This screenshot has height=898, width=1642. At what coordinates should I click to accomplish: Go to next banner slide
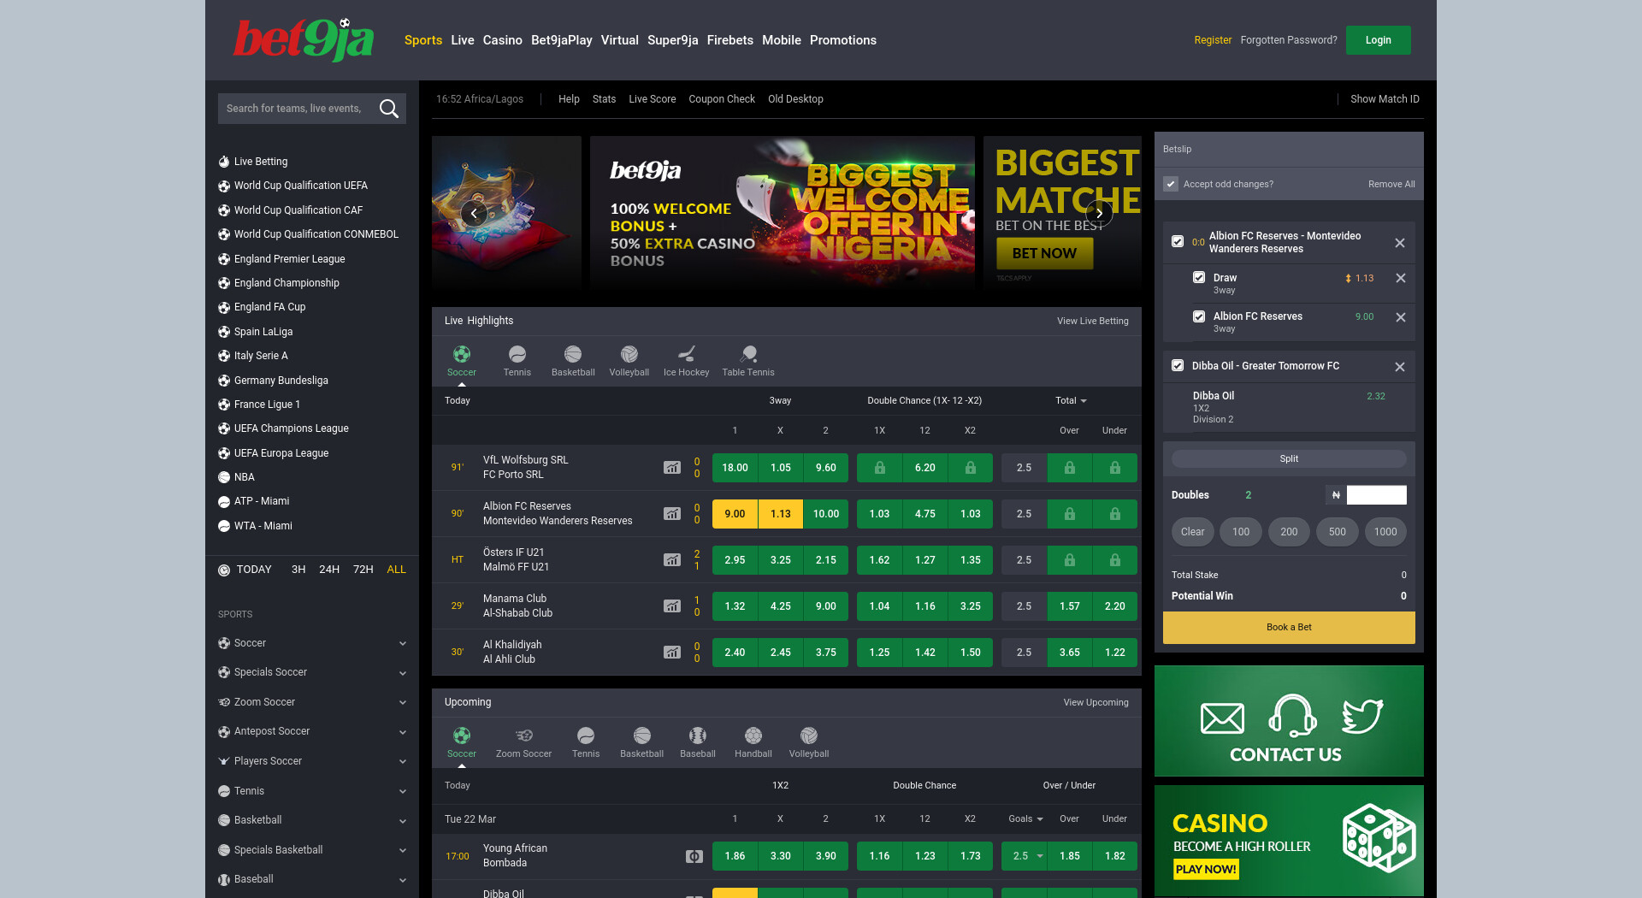[1099, 213]
